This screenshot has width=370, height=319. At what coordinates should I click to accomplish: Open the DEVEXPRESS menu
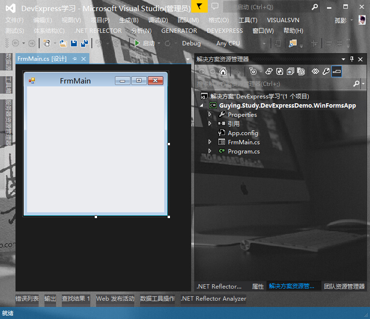[x=225, y=31]
